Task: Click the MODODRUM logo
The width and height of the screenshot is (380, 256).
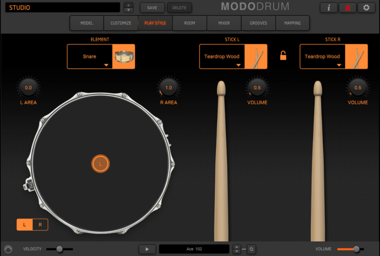Action: pyautogui.click(x=255, y=7)
